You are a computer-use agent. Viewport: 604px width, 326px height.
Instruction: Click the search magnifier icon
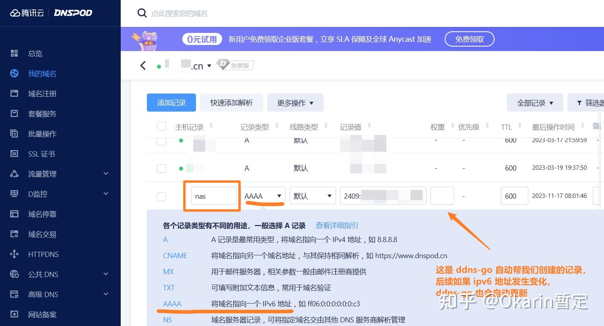pyautogui.click(x=142, y=13)
